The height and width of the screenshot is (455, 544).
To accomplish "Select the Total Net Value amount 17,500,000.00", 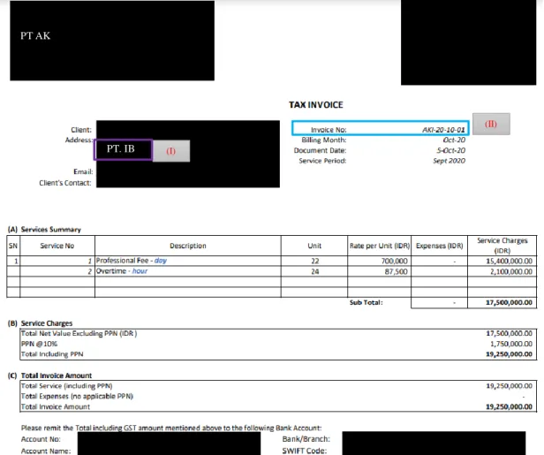I will click(x=509, y=333).
